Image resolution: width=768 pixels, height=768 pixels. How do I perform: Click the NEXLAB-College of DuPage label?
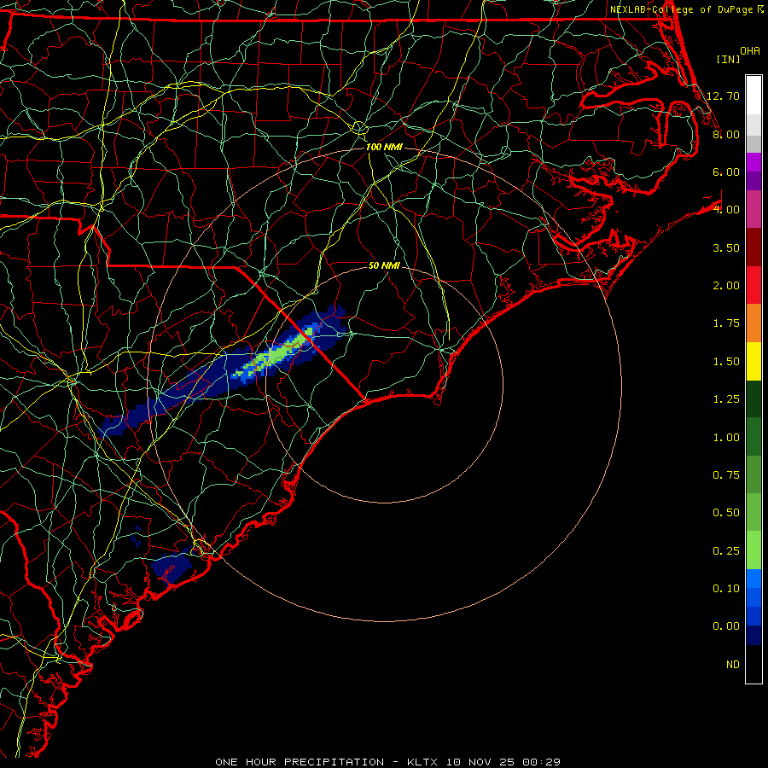(x=682, y=9)
